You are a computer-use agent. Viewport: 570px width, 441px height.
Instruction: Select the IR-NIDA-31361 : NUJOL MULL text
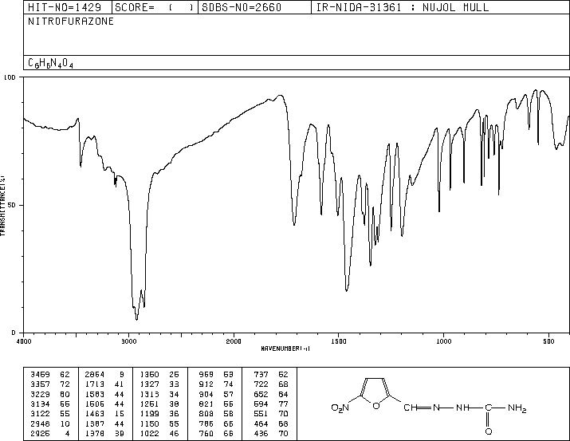coord(403,7)
